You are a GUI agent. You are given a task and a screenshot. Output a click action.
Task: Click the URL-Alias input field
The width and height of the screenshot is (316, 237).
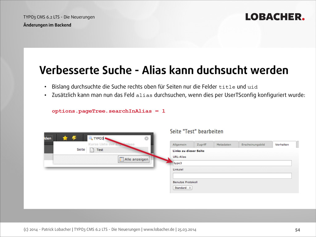tap(232, 163)
